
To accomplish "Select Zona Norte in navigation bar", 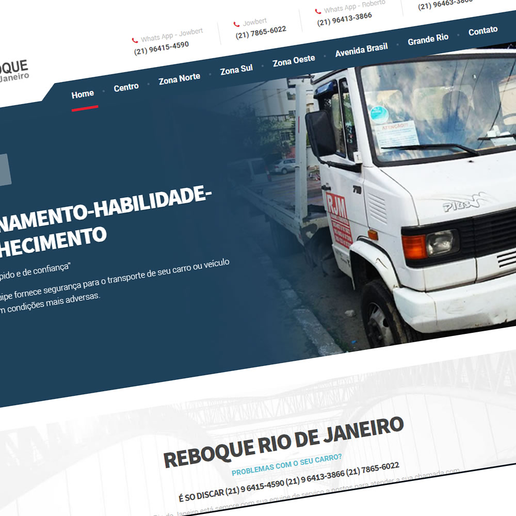I will pos(179,79).
